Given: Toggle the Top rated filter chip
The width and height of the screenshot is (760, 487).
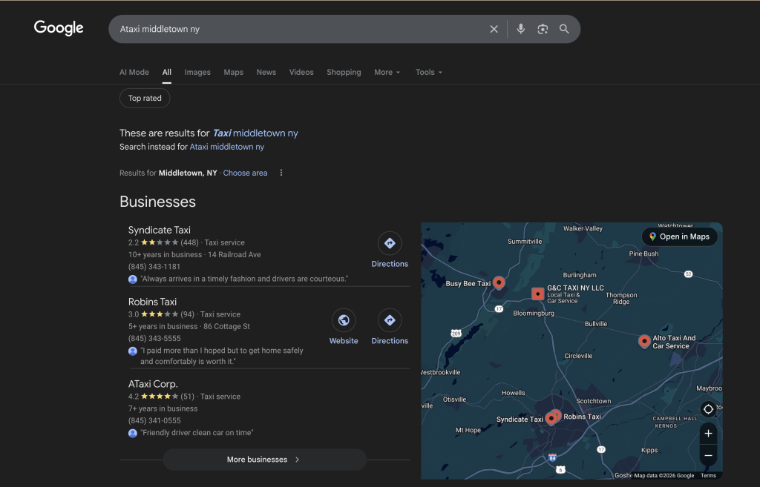Looking at the screenshot, I should coord(145,98).
